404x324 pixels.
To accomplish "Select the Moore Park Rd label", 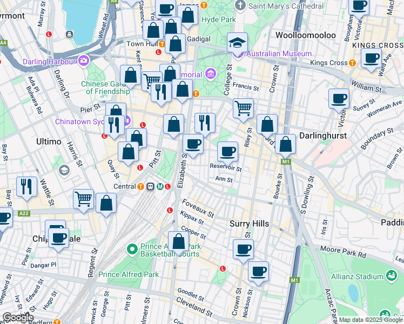I will (343, 252).
